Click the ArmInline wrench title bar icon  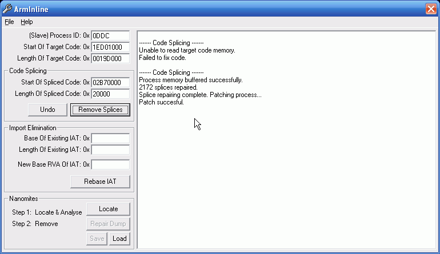7,9
